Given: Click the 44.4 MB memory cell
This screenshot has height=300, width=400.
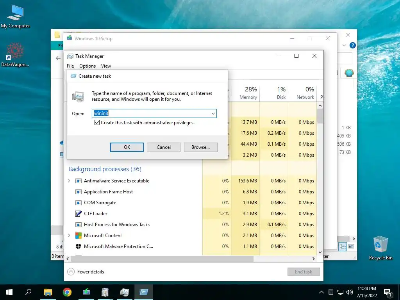Looking at the screenshot, I should [248, 144].
